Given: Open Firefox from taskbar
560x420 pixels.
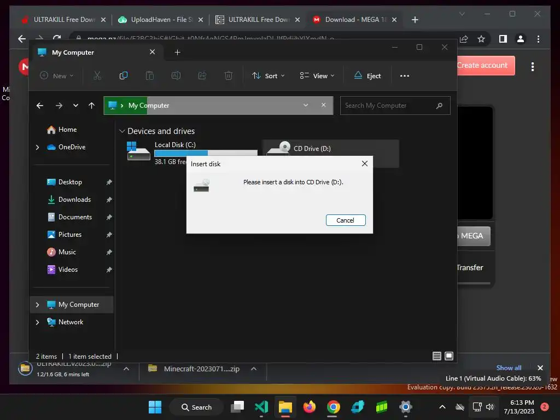Looking at the screenshot, I should [310, 407].
